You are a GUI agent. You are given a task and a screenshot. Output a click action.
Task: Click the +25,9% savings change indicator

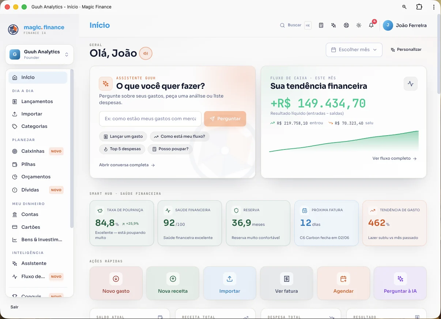[131, 224]
